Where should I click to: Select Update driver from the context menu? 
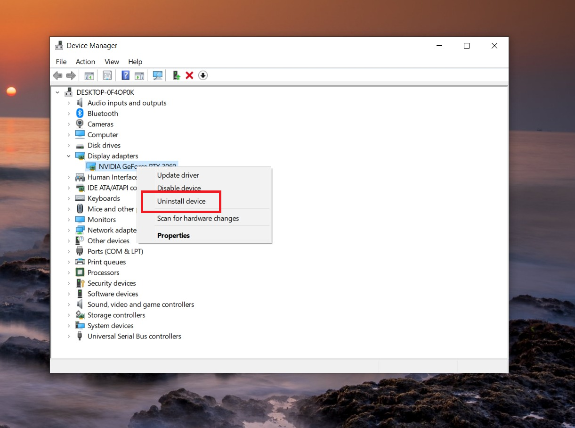178,175
